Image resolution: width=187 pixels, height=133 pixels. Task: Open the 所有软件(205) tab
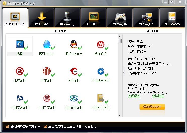click(x=15, y=18)
